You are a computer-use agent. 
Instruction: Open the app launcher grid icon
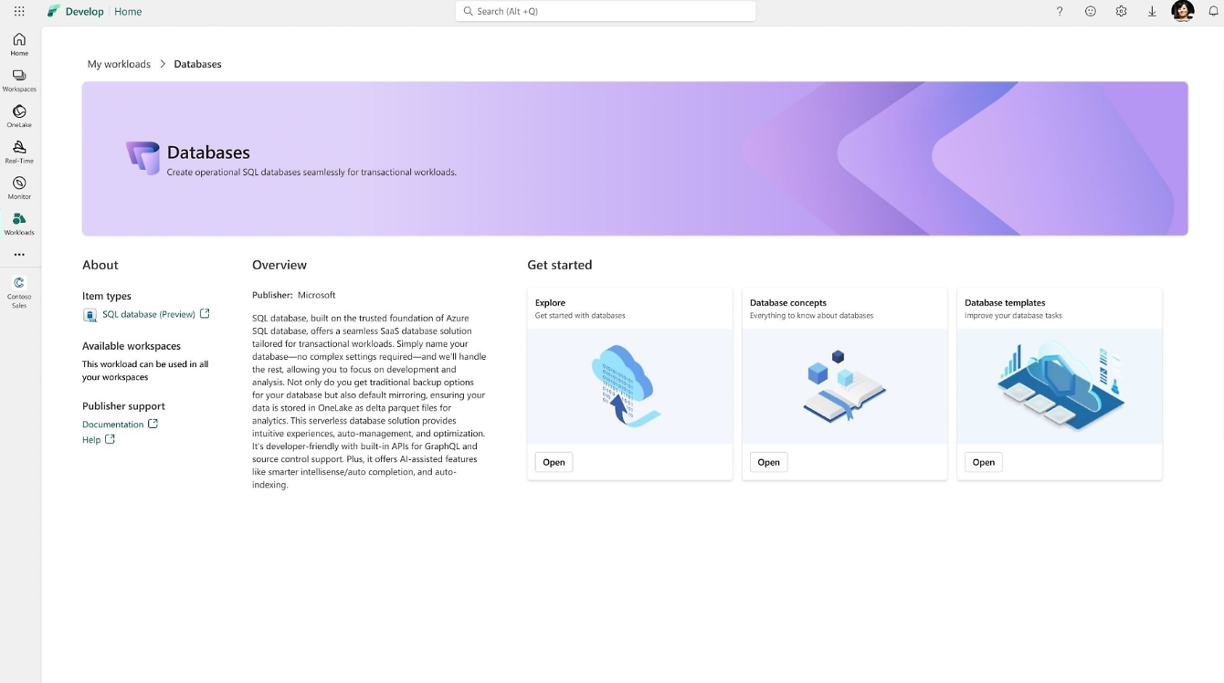19,12
